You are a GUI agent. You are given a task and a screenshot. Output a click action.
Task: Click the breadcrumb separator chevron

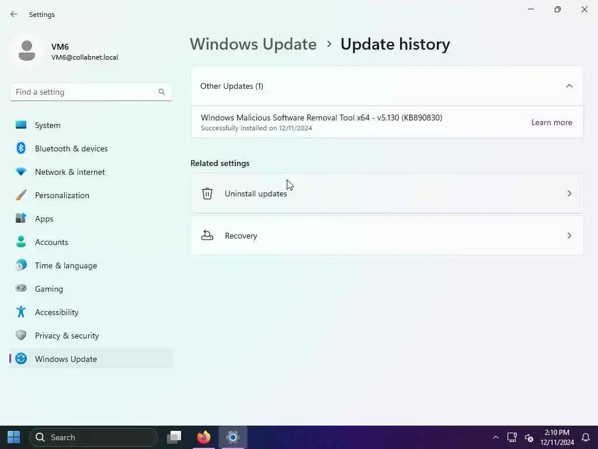[x=329, y=44]
